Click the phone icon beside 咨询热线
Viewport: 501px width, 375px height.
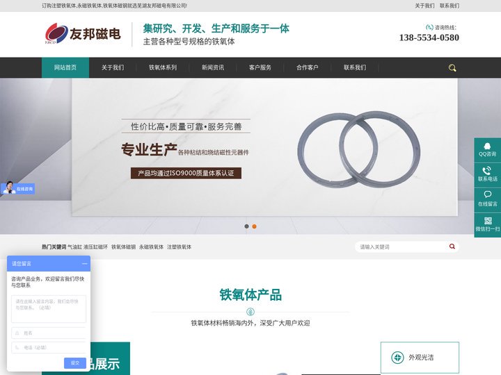point(430,27)
